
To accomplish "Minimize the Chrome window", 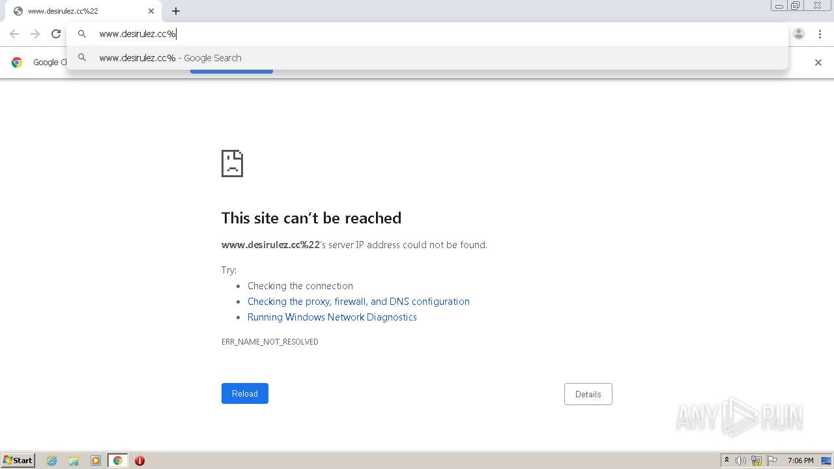I will 779,6.
